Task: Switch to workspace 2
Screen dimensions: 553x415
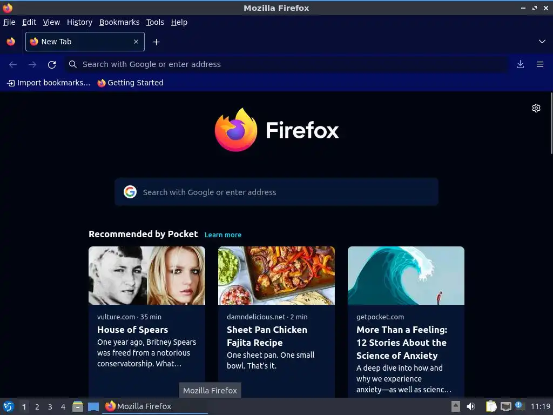Action: pyautogui.click(x=37, y=407)
